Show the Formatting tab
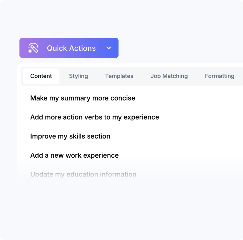The image size is (243, 240). 220,76
